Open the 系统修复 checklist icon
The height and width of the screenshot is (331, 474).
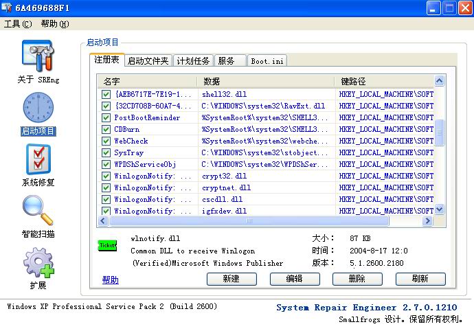click(x=38, y=159)
